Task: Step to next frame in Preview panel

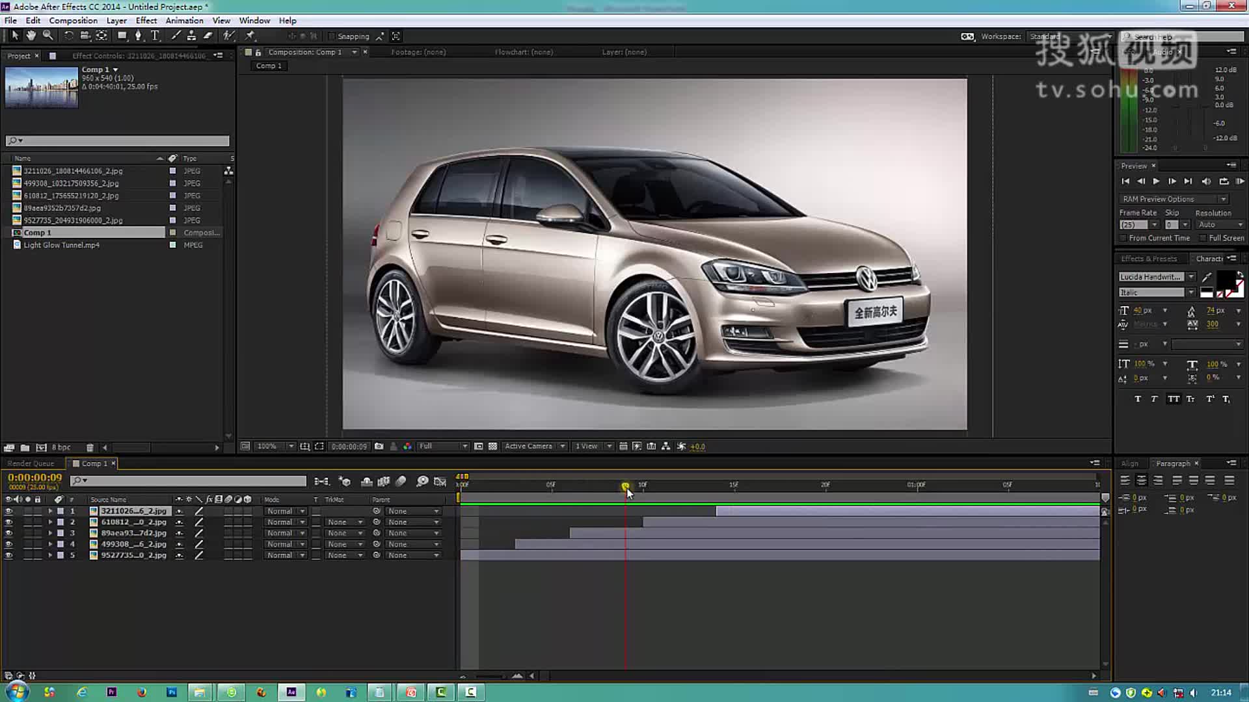Action: [1172, 181]
